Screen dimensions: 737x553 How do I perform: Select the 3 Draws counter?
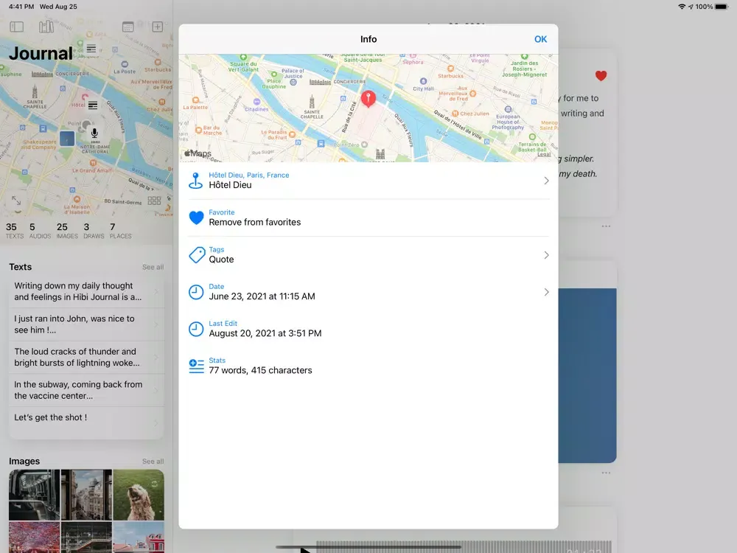94,230
